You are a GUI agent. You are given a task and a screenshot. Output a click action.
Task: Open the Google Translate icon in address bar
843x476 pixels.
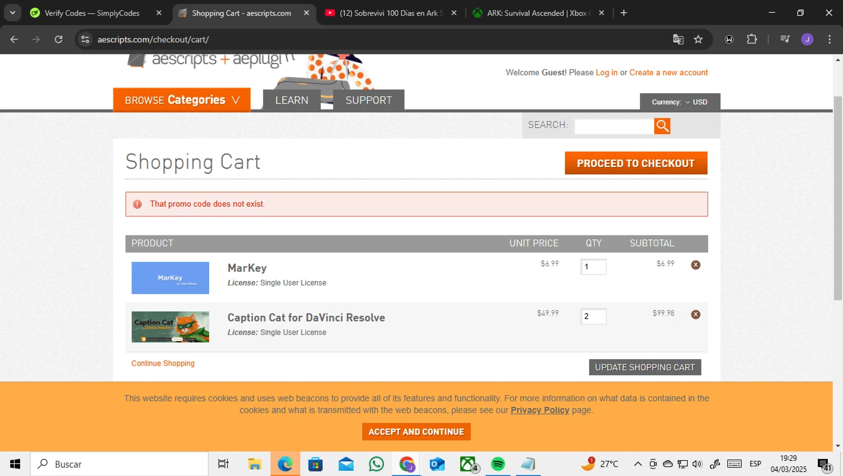[678, 39]
